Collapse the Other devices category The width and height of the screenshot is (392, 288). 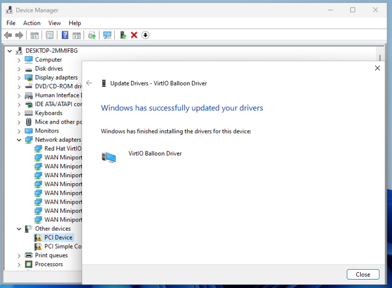click(x=19, y=229)
